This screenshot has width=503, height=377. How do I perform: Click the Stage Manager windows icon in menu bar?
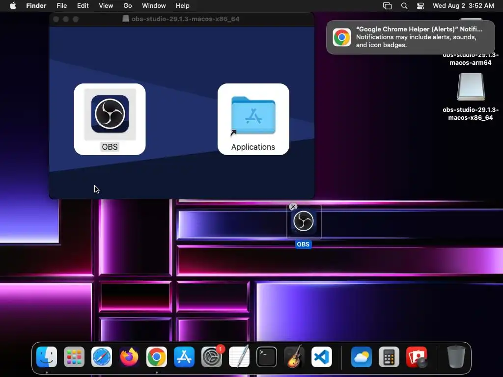pyautogui.click(x=388, y=6)
